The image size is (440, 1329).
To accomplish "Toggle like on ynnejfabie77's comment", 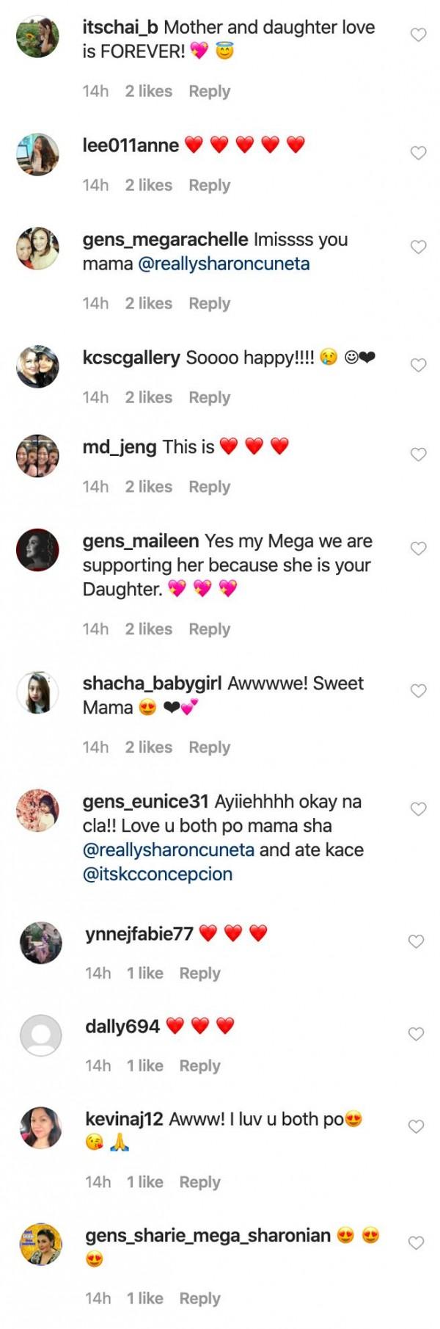I will coord(418,940).
